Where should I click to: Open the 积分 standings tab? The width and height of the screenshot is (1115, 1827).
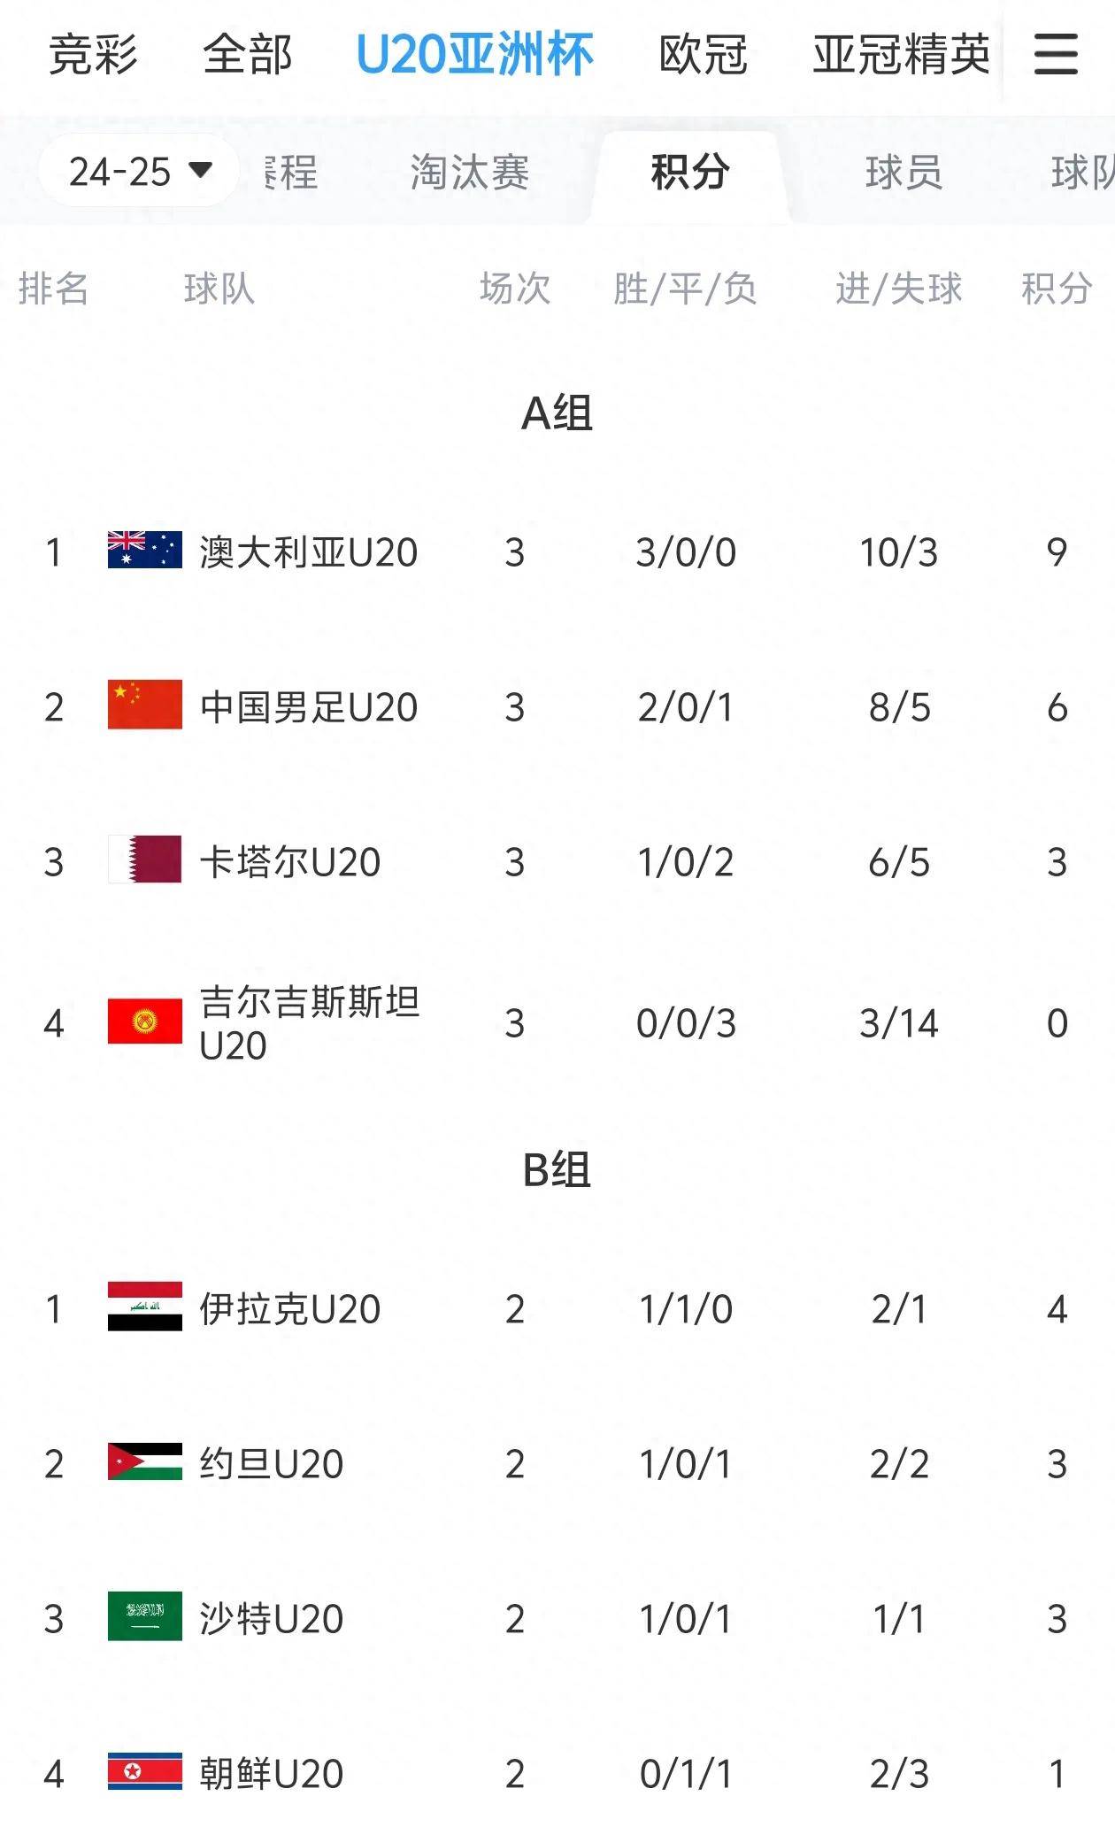tap(690, 172)
